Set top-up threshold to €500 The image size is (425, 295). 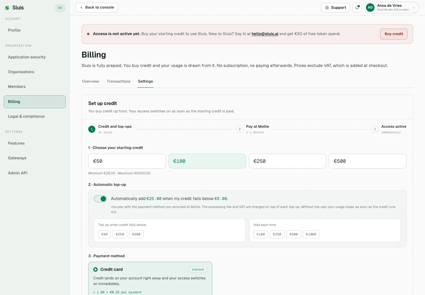click(x=136, y=234)
